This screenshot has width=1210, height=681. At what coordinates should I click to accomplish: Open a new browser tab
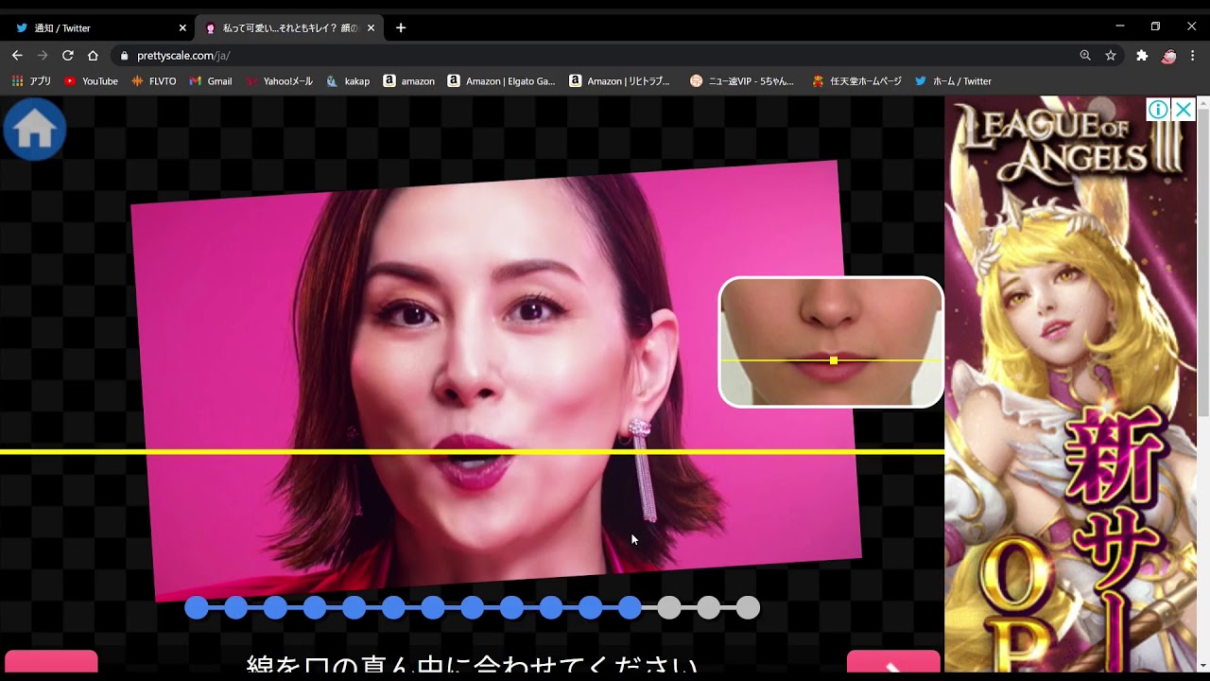[401, 28]
